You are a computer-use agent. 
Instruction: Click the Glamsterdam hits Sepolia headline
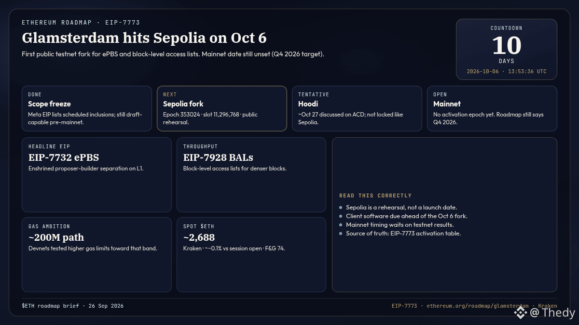[x=144, y=38]
